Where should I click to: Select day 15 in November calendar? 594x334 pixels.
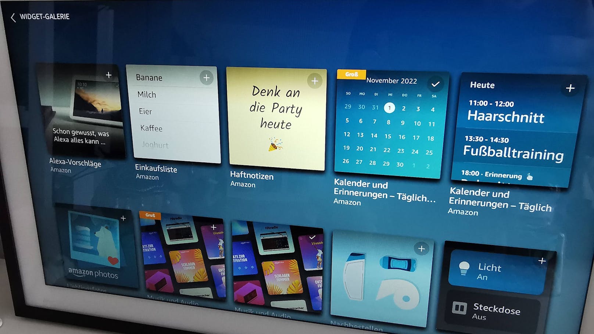[388, 136]
